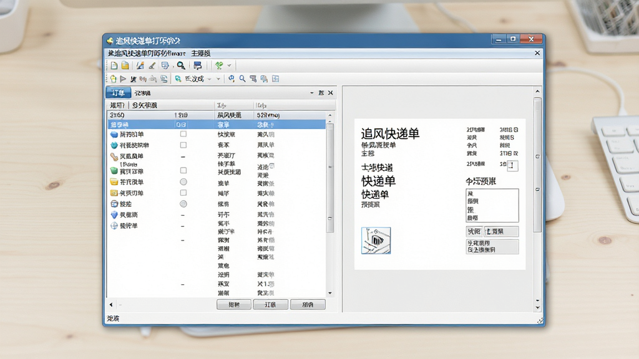Switch to the second tab beside the highlighted tab
639x359 pixels.
(x=143, y=93)
